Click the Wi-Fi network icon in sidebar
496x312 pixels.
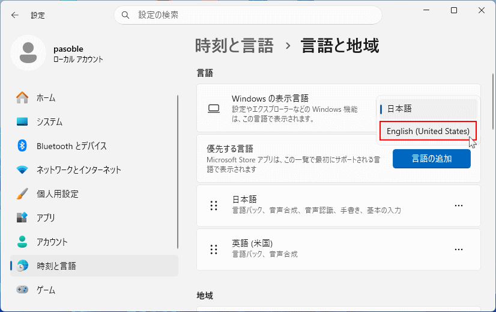click(x=22, y=170)
